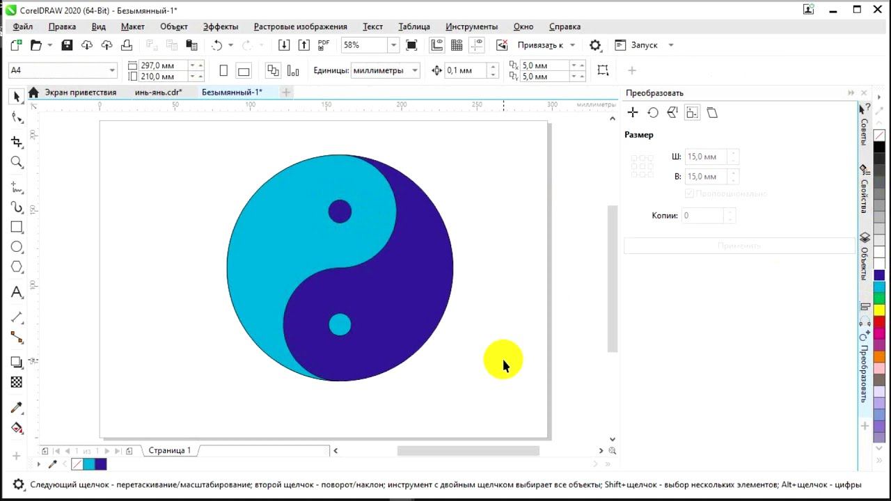Toggle show rulers button
Viewport: 891px width, 501px height.
tap(437, 45)
